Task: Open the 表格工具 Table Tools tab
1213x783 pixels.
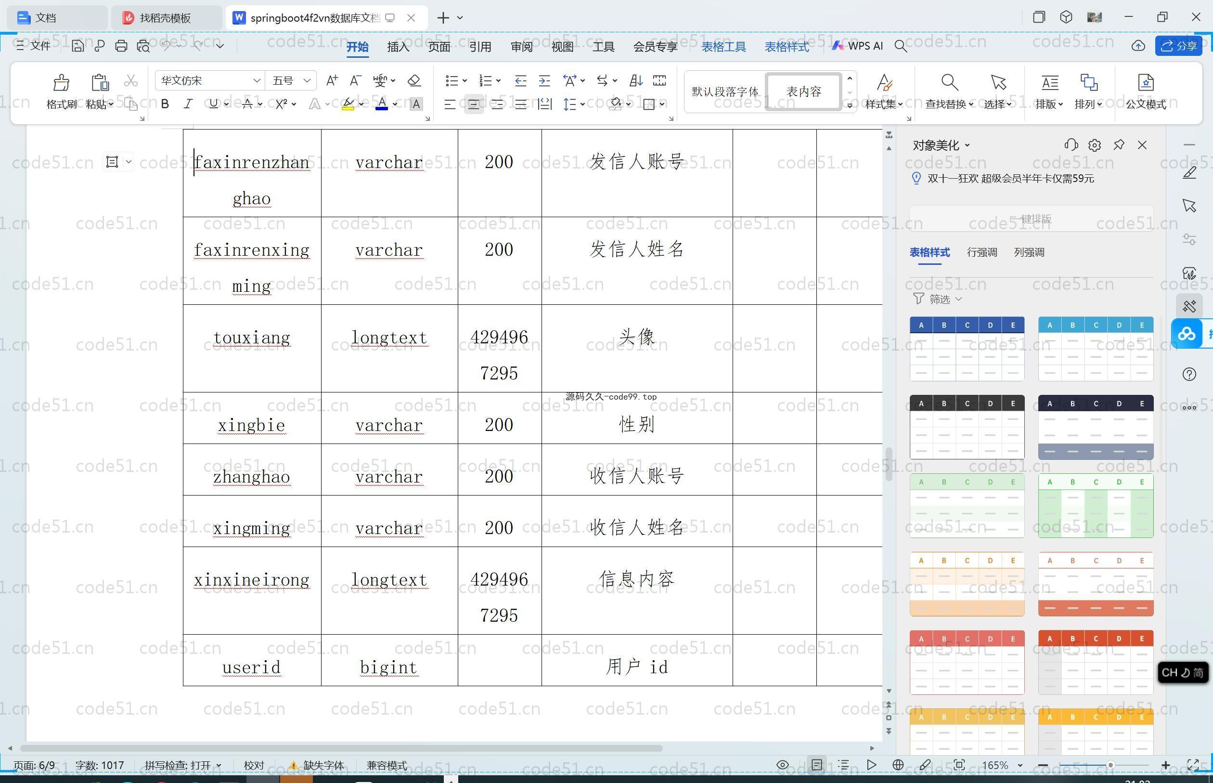Action: [723, 47]
